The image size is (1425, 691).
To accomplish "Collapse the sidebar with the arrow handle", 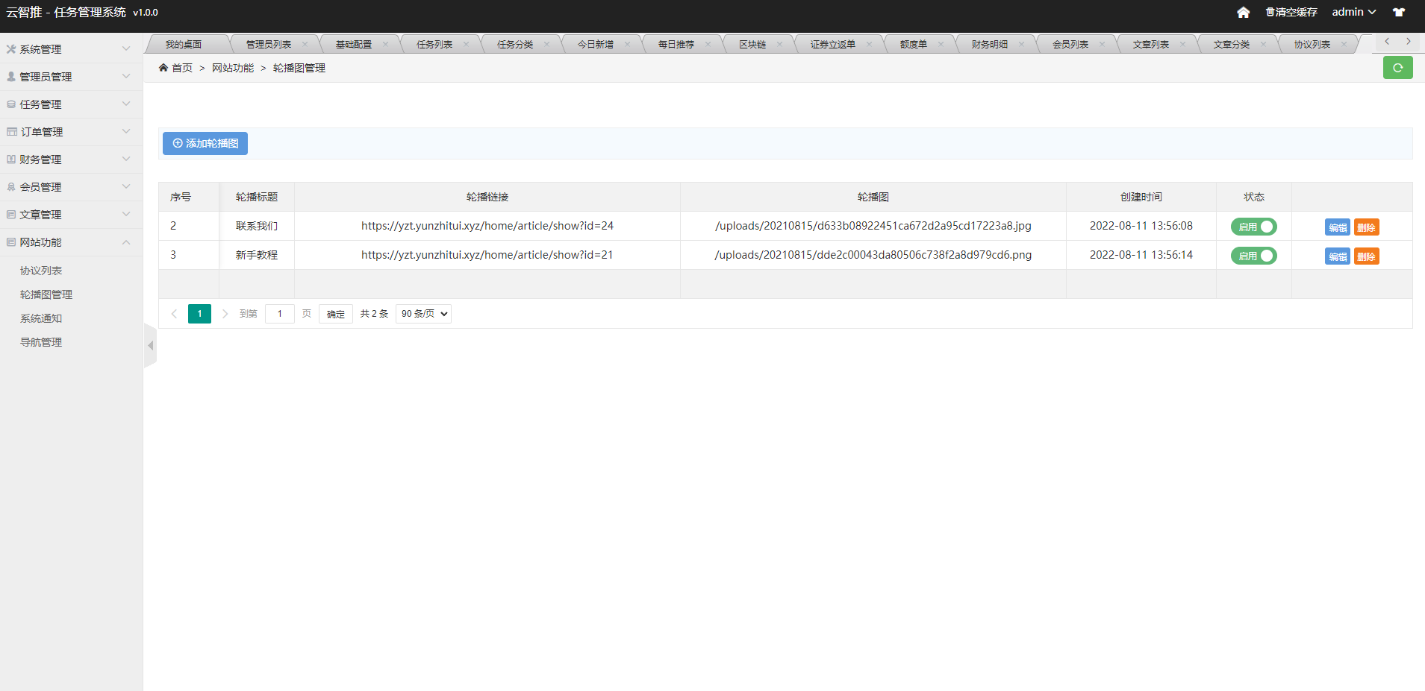I will click(151, 346).
